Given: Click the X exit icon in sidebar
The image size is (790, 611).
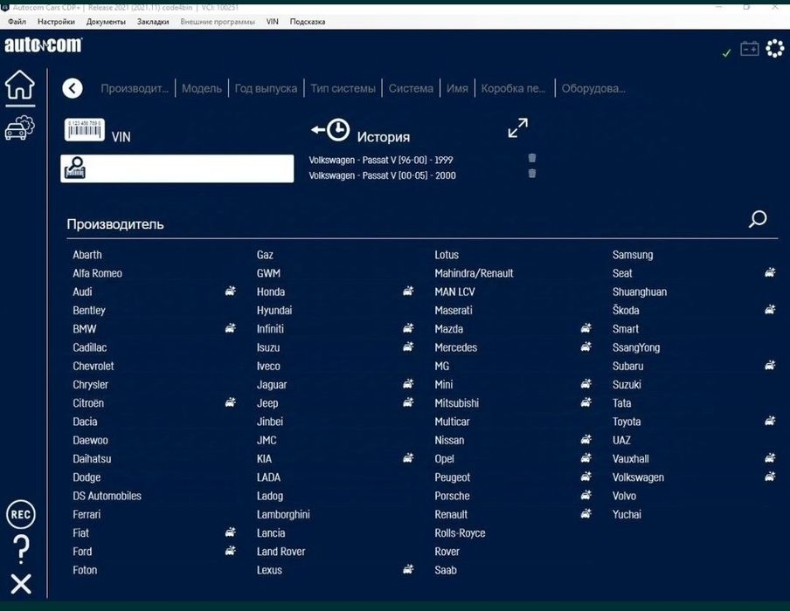Looking at the screenshot, I should click(x=21, y=584).
